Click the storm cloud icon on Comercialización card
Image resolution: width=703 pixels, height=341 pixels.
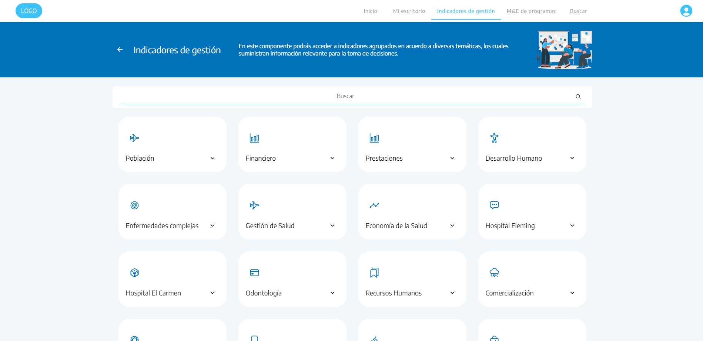[494, 273]
